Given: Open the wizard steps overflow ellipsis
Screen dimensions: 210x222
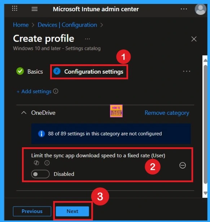Looking at the screenshot, I should tap(187, 71).
